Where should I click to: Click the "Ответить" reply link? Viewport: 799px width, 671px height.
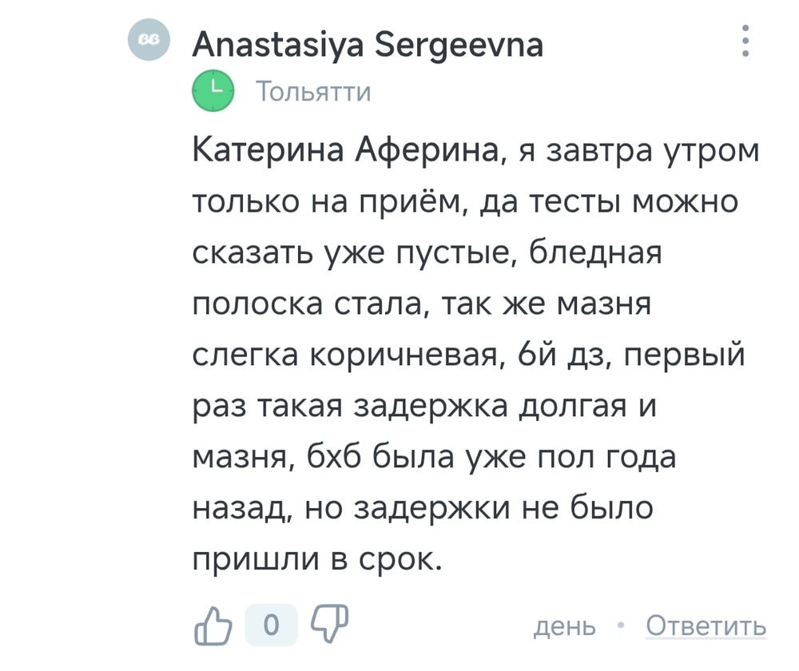(704, 625)
